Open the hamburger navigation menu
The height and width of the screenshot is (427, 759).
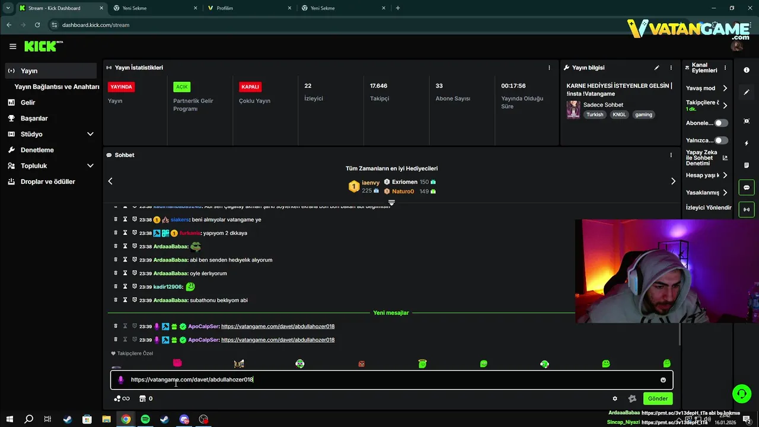(13, 46)
